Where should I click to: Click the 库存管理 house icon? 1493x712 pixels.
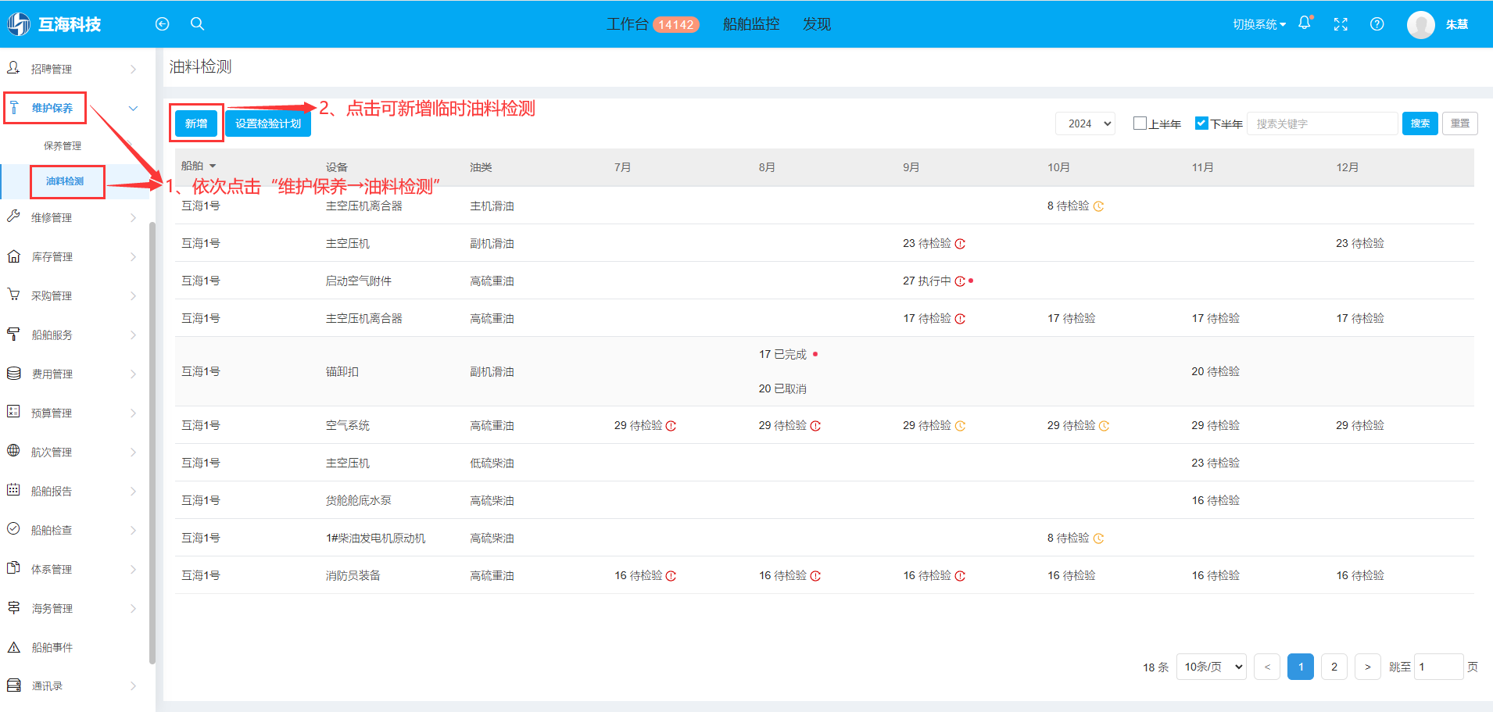coord(13,256)
